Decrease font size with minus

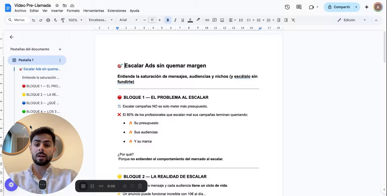(x=145, y=20)
